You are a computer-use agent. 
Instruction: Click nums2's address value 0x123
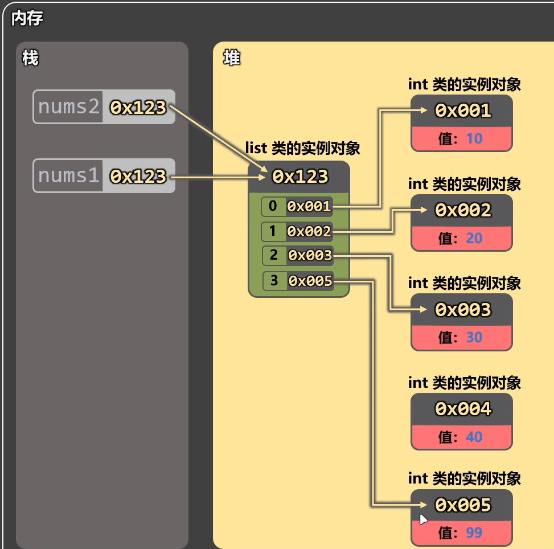point(138,107)
